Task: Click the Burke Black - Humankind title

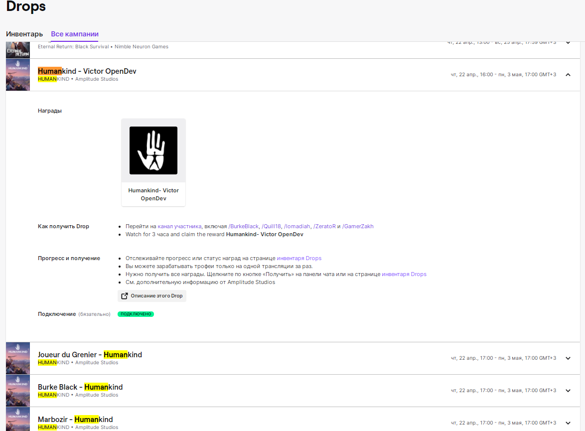Action: (80, 387)
